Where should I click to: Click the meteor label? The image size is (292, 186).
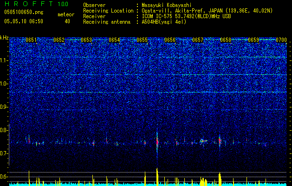pyautogui.click(x=66, y=14)
